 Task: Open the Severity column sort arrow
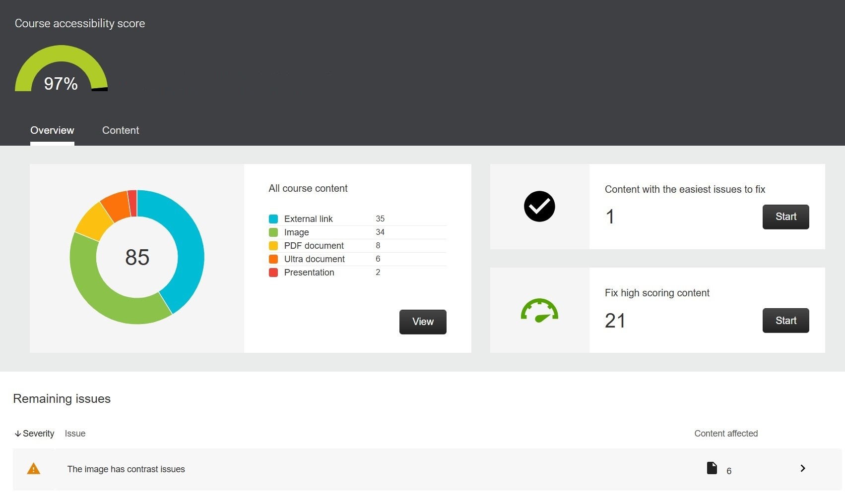coord(18,433)
